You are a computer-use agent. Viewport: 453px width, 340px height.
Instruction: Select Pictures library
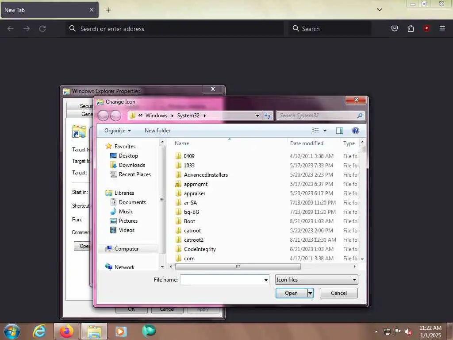pyautogui.click(x=128, y=220)
